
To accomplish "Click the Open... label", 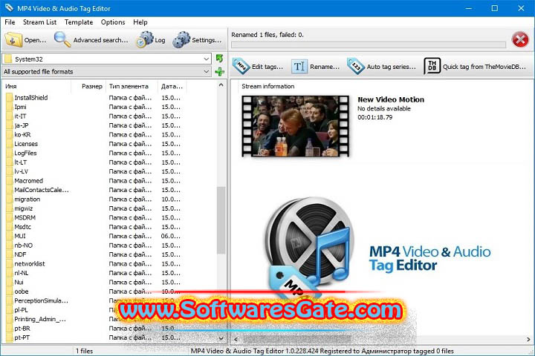I will coord(35,40).
